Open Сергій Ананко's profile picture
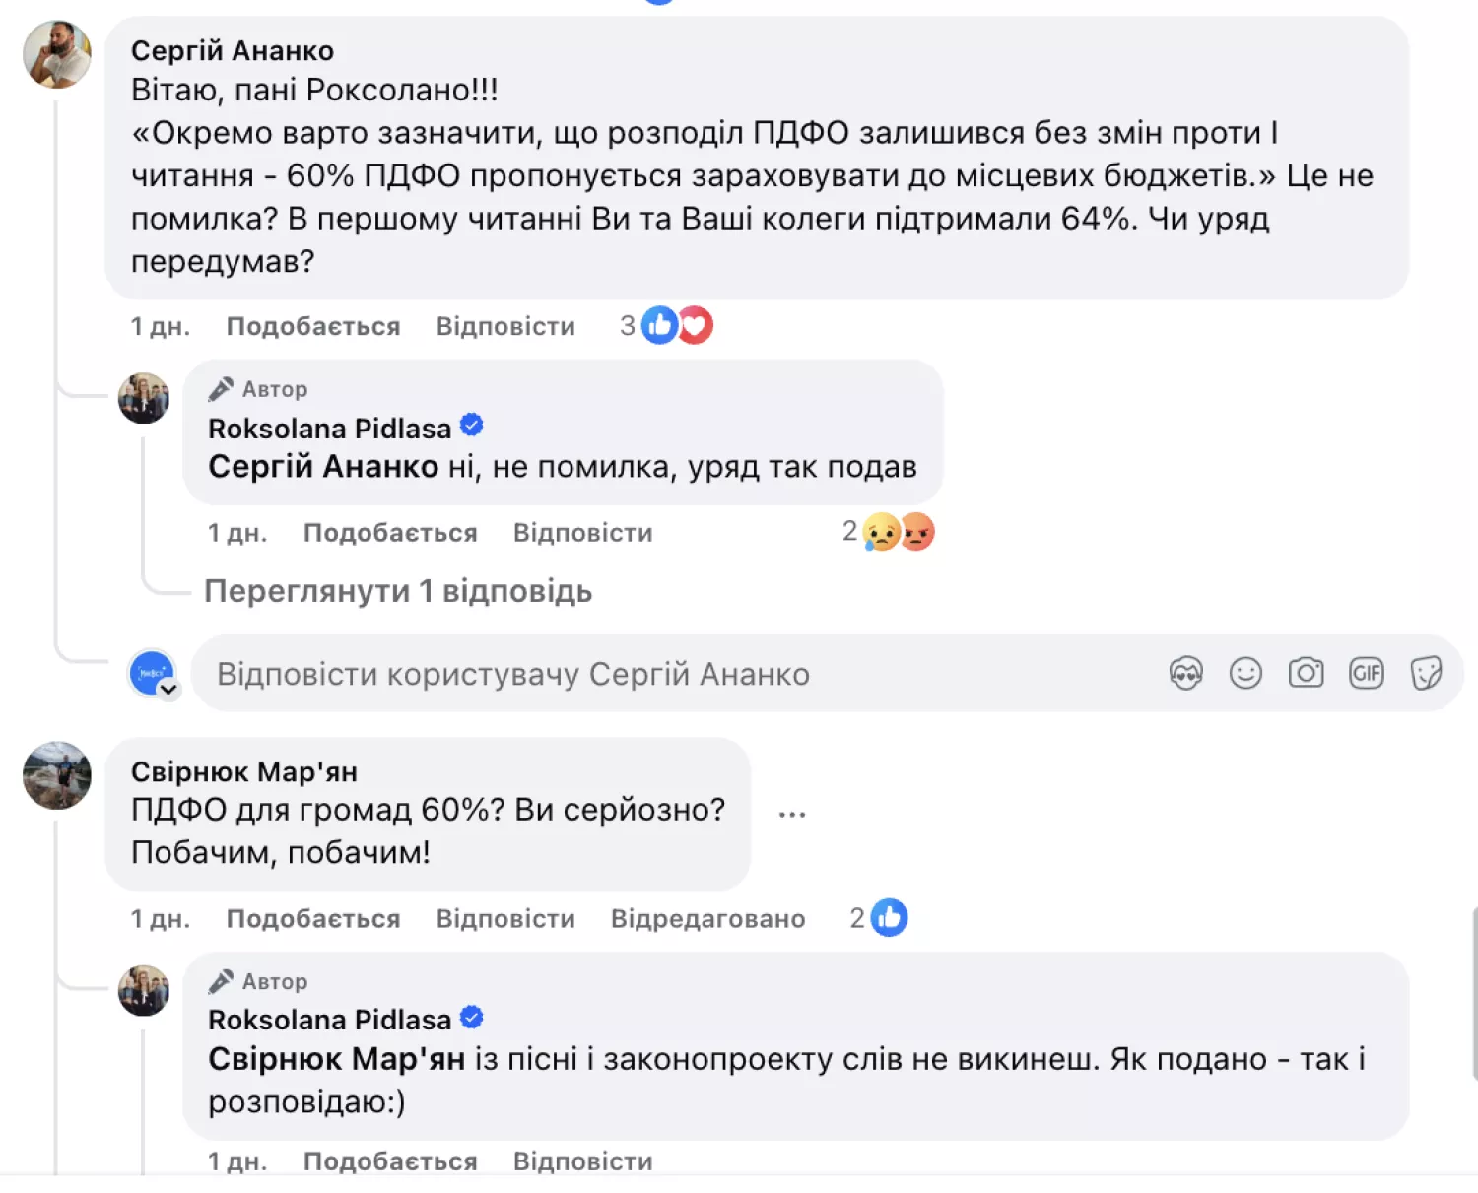The height and width of the screenshot is (1193, 1478). tap(56, 55)
